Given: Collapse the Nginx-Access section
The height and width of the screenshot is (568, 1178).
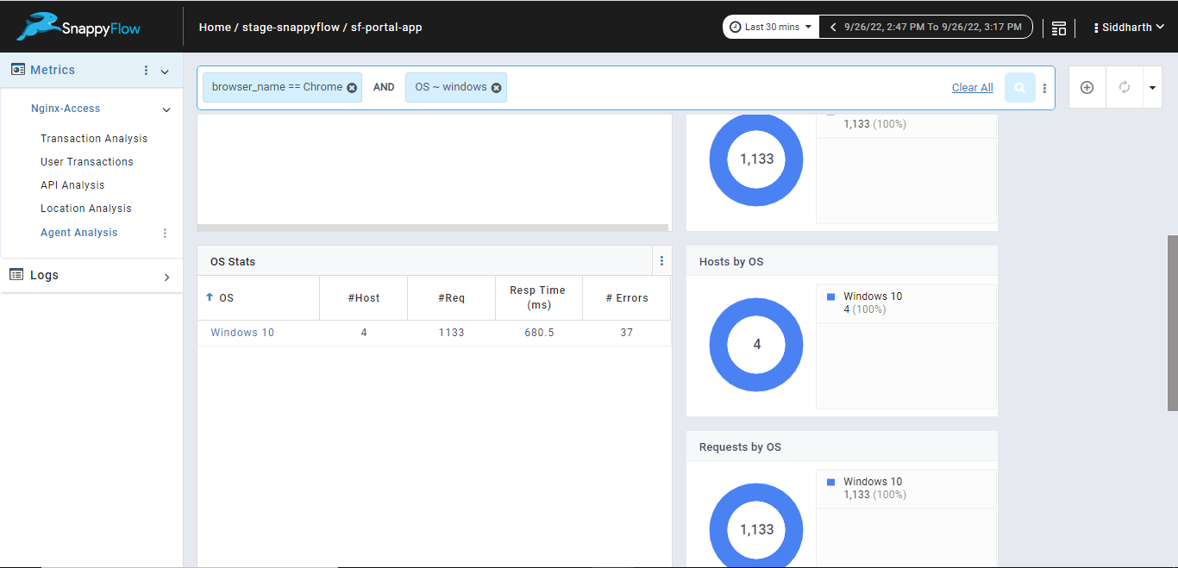Looking at the screenshot, I should point(166,109).
